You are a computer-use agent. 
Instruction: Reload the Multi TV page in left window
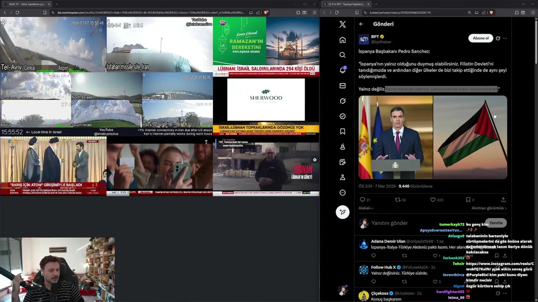coord(17,13)
